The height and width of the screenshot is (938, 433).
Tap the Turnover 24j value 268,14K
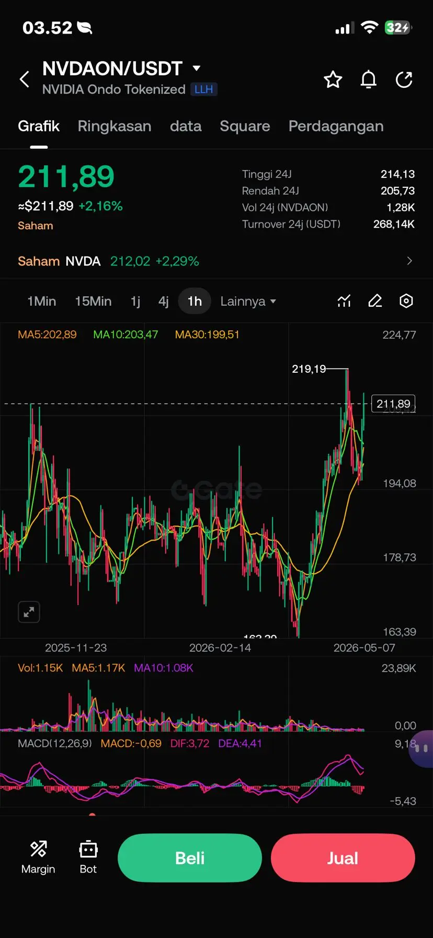point(394,224)
